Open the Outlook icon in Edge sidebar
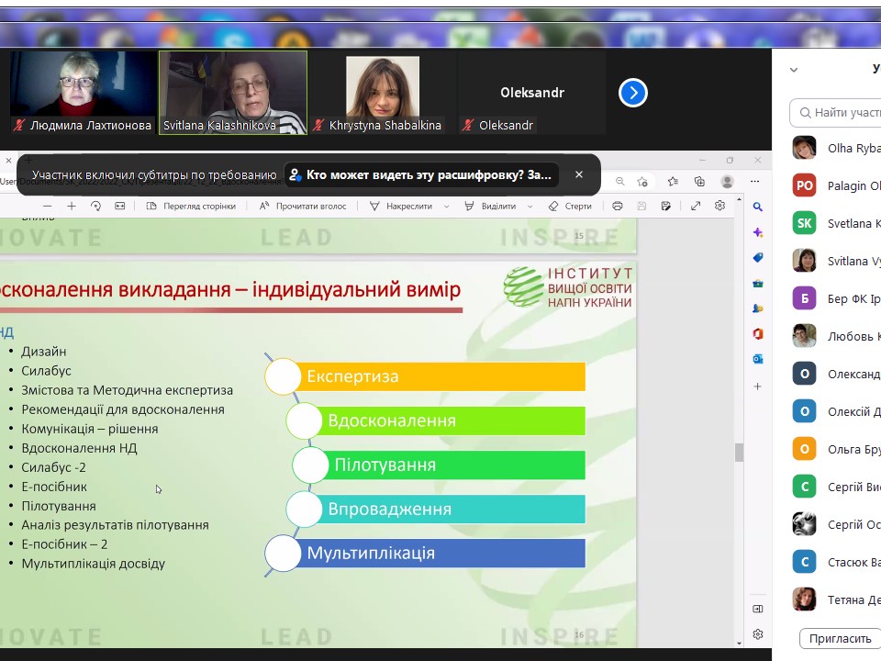This screenshot has width=881, height=661. tap(758, 359)
